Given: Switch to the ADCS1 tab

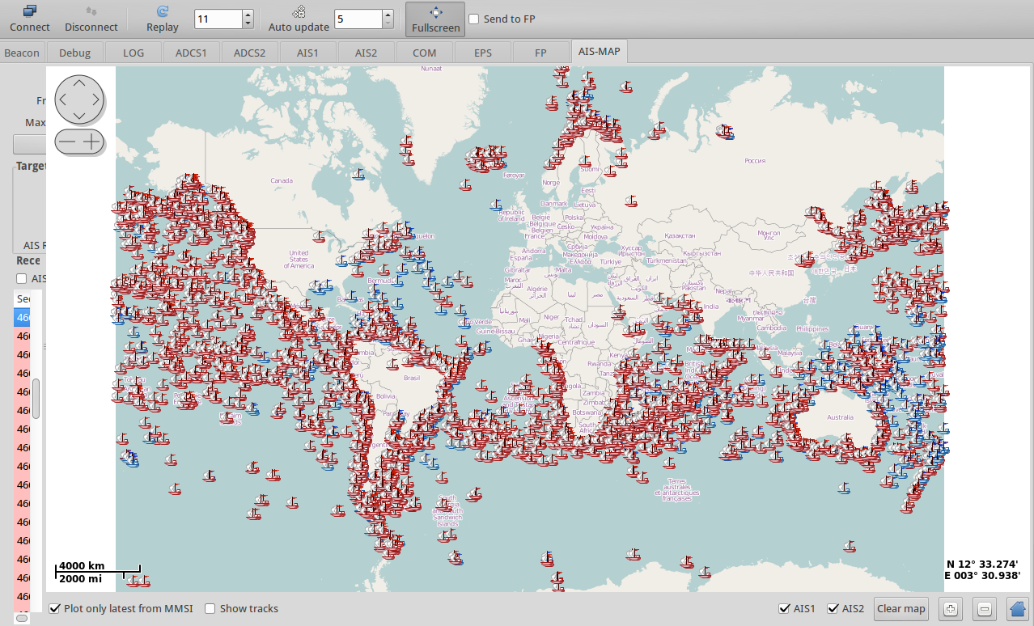Looking at the screenshot, I should (191, 53).
